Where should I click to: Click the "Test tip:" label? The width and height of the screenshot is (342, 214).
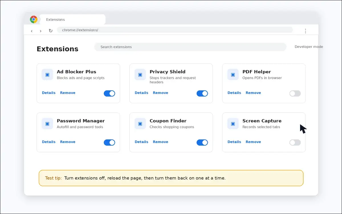53,178
